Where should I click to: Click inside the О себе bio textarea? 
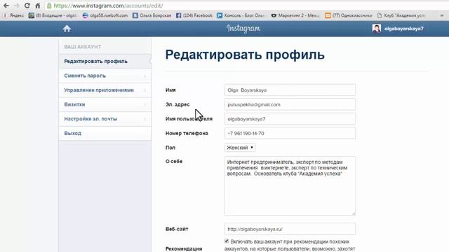click(x=290, y=185)
